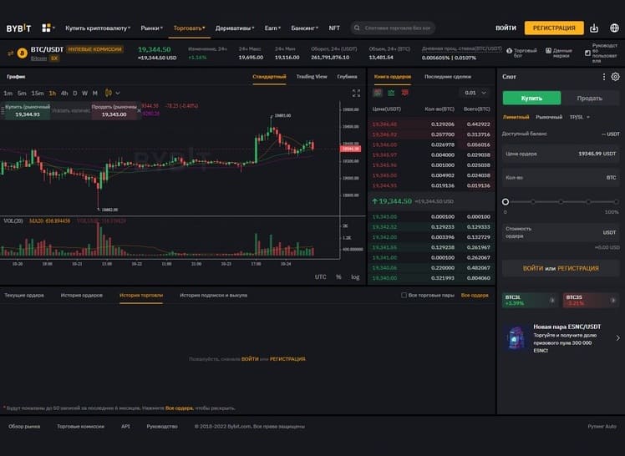Screen dimensions: 625x456
Task: Select the 4h timeframe
Action: 64,94
